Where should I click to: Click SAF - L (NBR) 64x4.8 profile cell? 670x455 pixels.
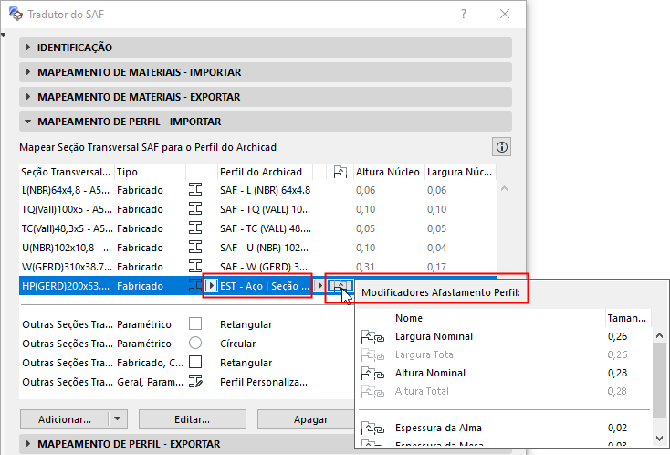[266, 190]
